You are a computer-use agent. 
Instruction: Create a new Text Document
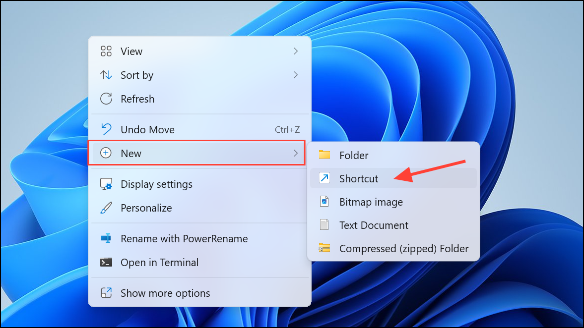pyautogui.click(x=374, y=225)
